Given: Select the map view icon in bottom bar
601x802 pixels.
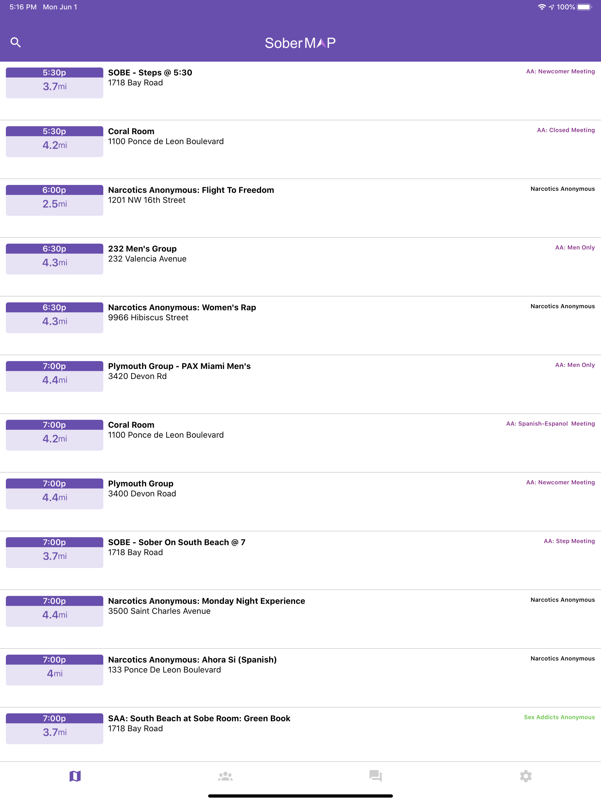Looking at the screenshot, I should [x=75, y=776].
